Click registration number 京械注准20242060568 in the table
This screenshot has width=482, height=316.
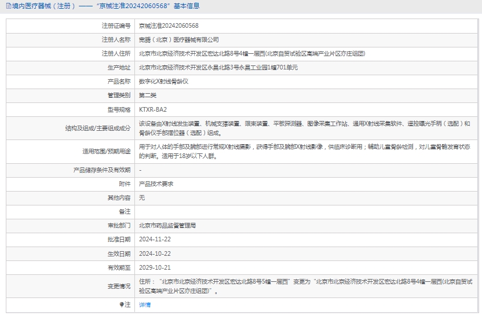tap(169, 26)
